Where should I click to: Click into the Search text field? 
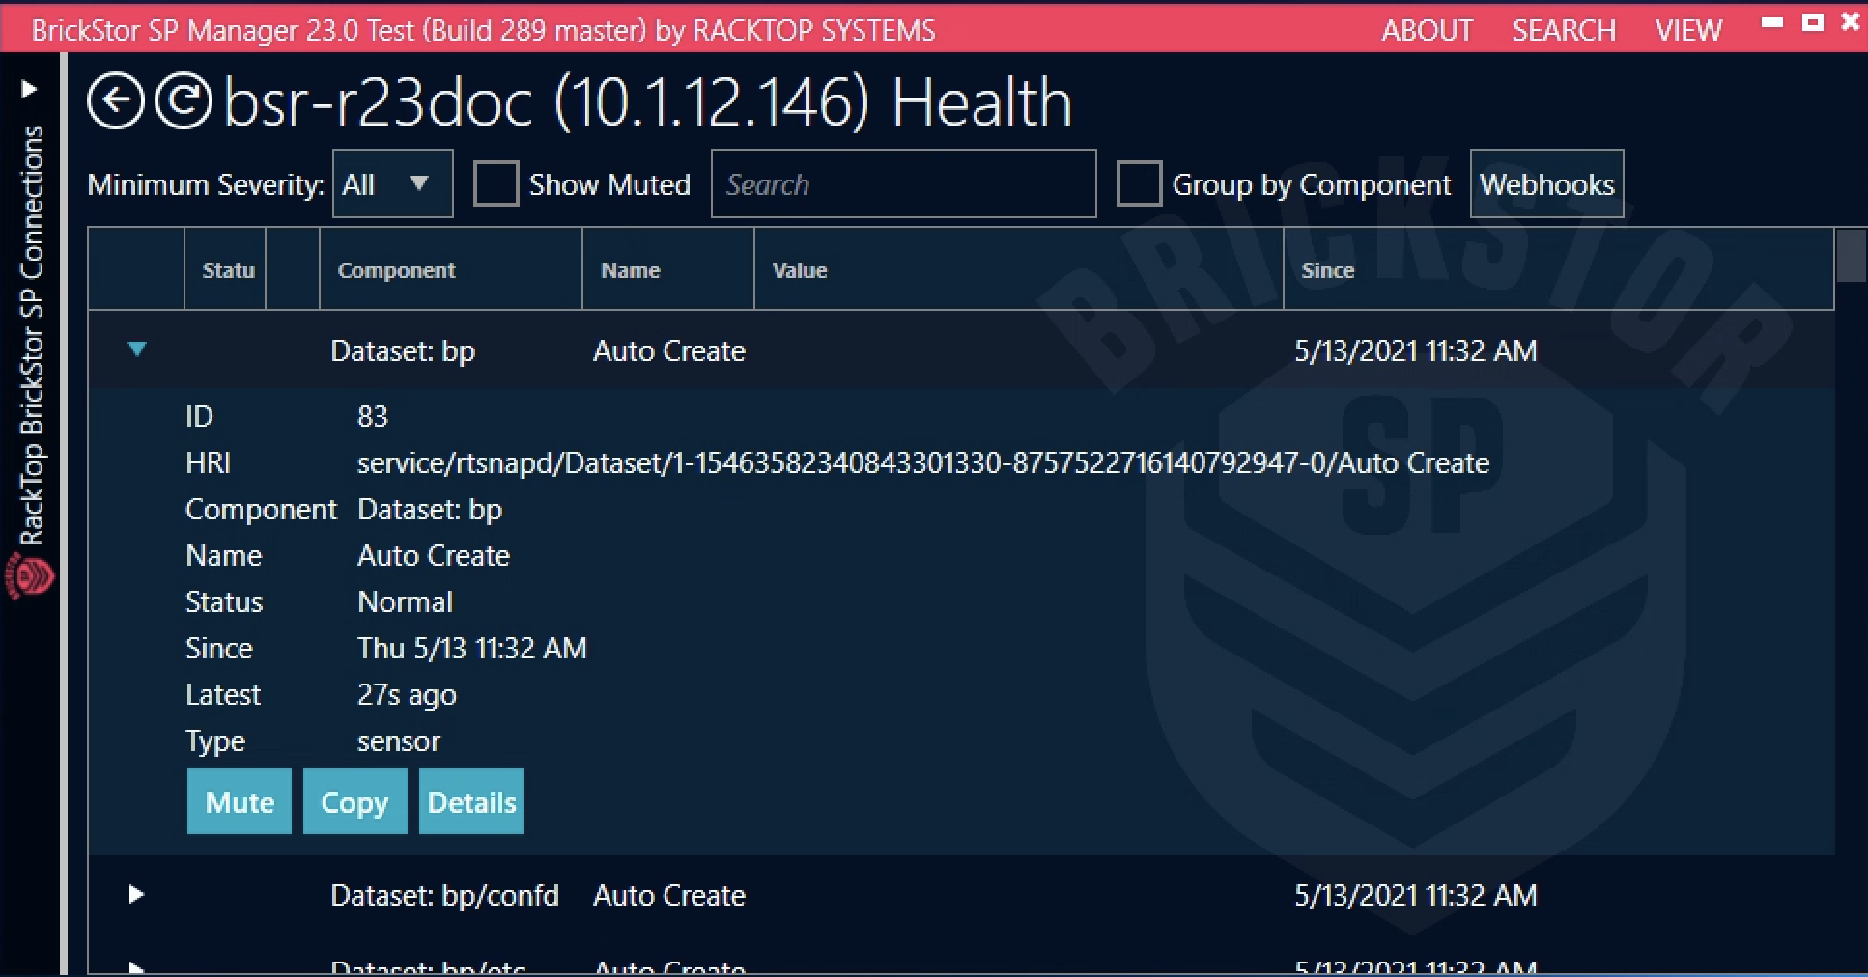(903, 183)
